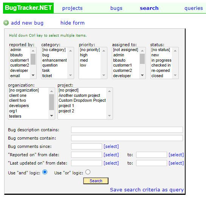Screen dimensions: 206x202
Task: Select 'developer' in reported by list
Action: click(x=20, y=70)
